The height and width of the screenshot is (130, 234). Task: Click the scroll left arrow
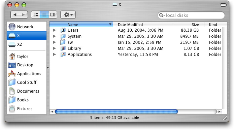click(52, 111)
